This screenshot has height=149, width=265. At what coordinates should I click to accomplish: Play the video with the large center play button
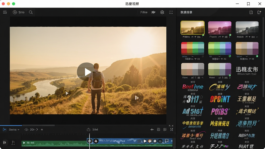click(86, 72)
